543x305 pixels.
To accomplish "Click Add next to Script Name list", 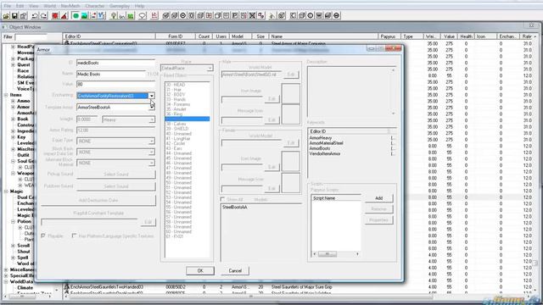I will pos(379,198).
